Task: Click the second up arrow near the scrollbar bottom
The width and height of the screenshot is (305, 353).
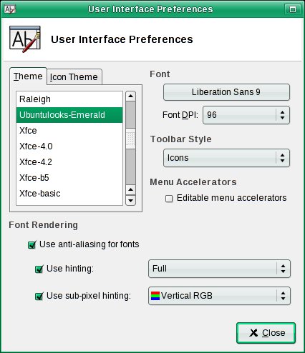Action: pos(130,189)
